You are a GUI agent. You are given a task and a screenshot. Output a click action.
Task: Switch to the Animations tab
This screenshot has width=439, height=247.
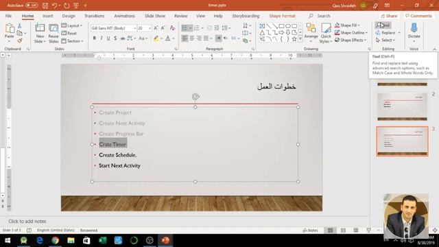coord(125,16)
